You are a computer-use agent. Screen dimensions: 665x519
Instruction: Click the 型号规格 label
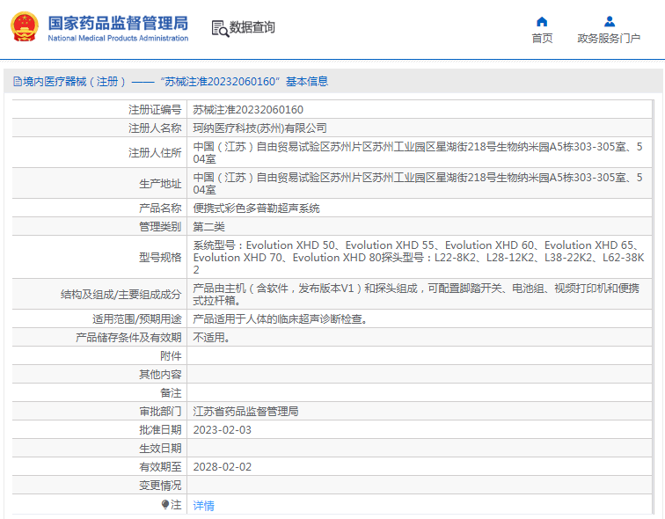[x=160, y=258]
